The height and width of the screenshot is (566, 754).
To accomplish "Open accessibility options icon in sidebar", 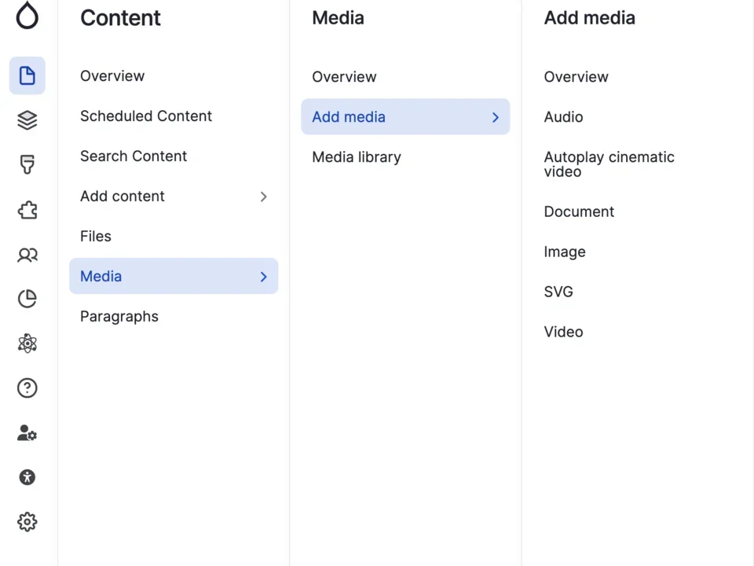I will click(x=27, y=477).
